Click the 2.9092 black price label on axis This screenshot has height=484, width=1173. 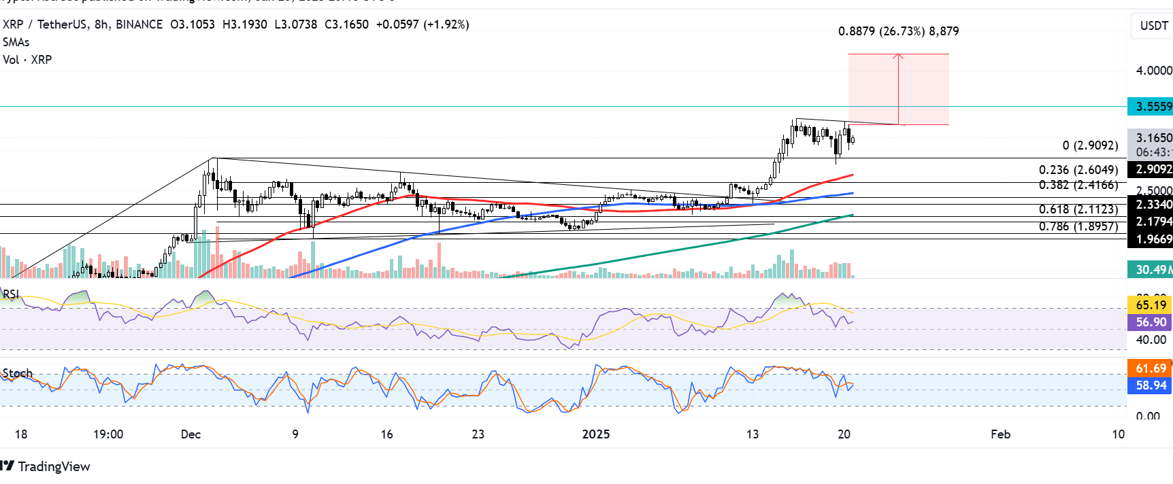(x=1151, y=169)
